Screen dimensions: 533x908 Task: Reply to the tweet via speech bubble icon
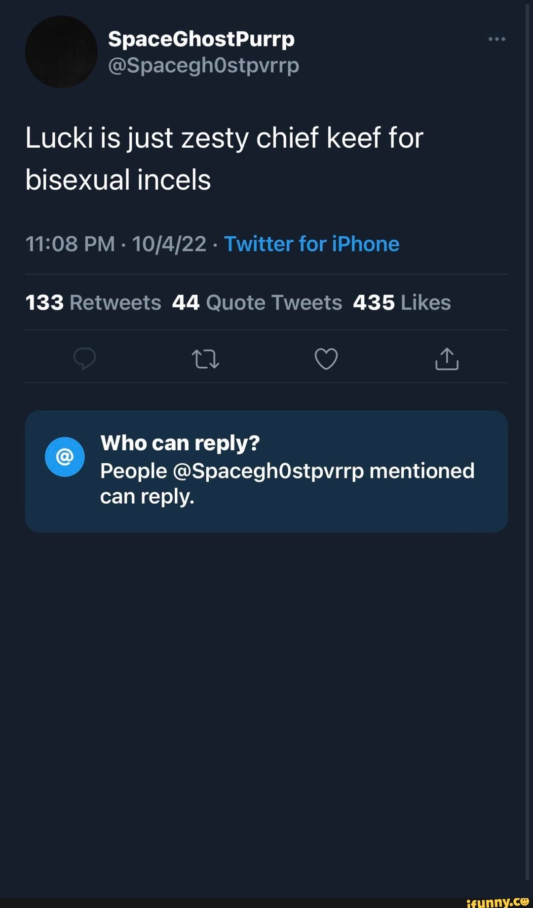84,358
